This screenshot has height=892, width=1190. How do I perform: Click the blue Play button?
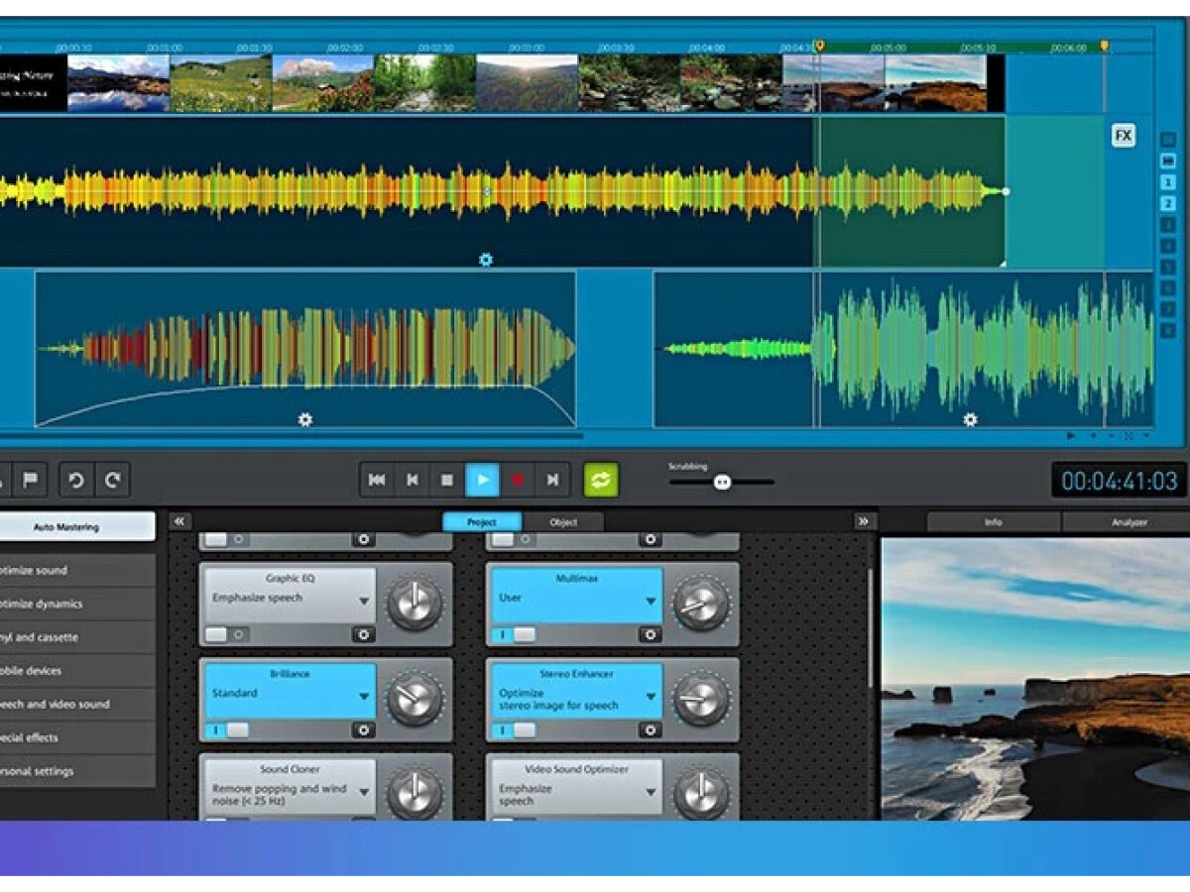point(483,481)
